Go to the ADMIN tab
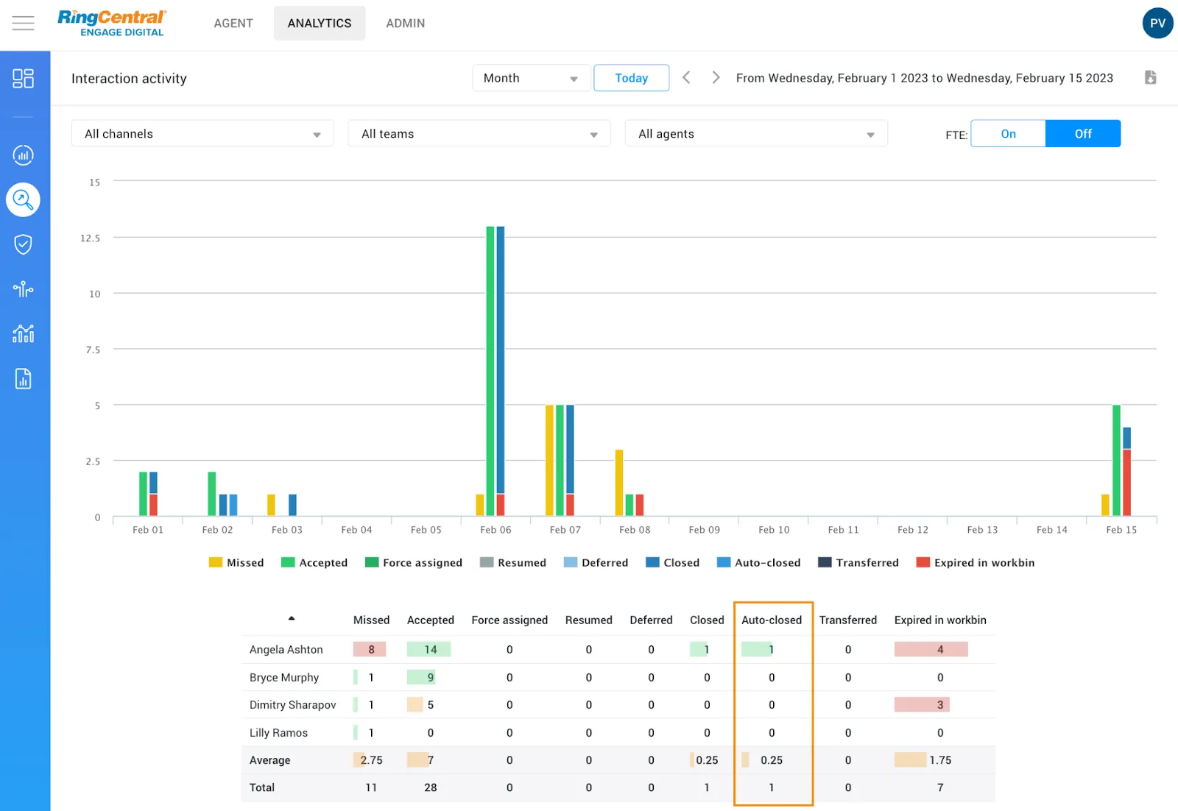This screenshot has width=1178, height=811. pos(405,24)
